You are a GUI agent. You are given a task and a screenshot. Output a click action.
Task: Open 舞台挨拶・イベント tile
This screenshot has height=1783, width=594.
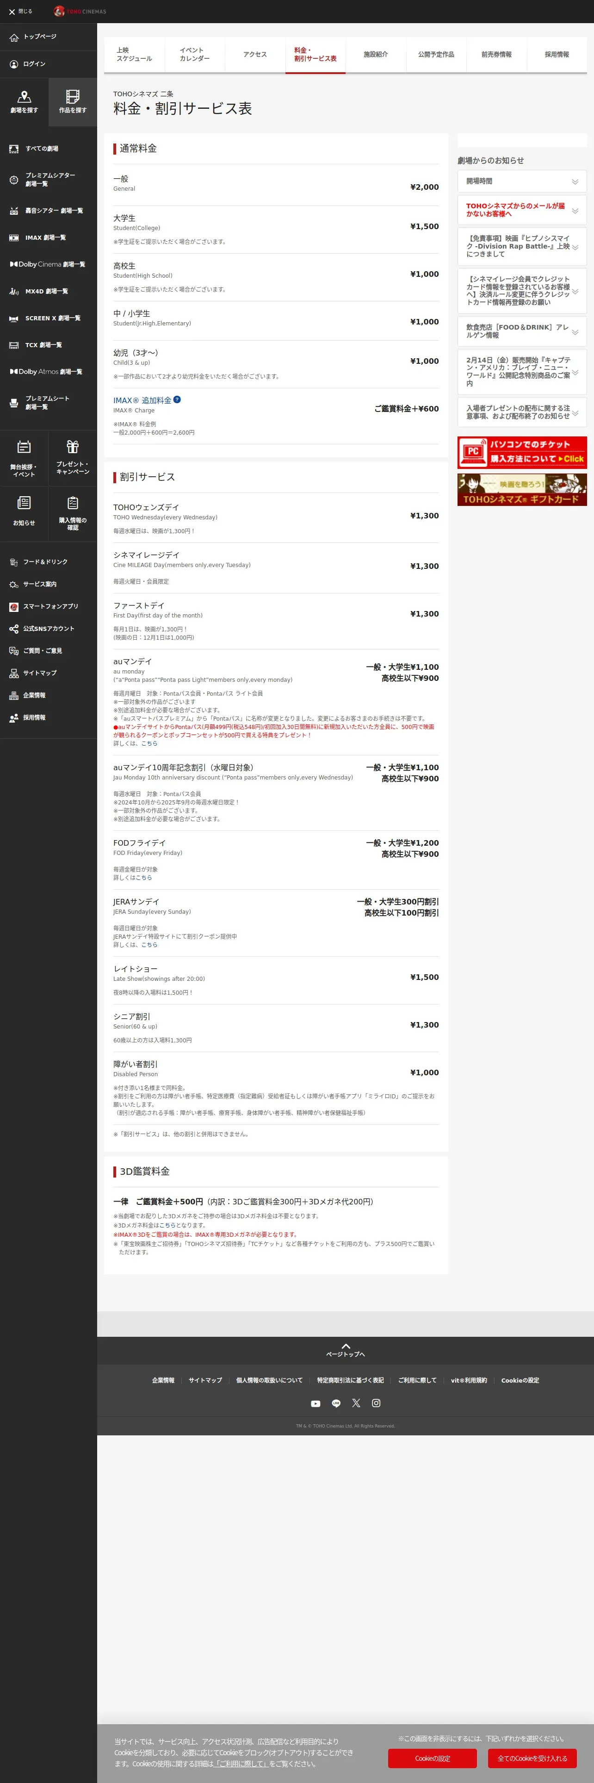point(24,458)
